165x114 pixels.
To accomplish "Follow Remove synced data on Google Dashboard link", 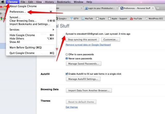I will pyautogui.click(x=88, y=45).
